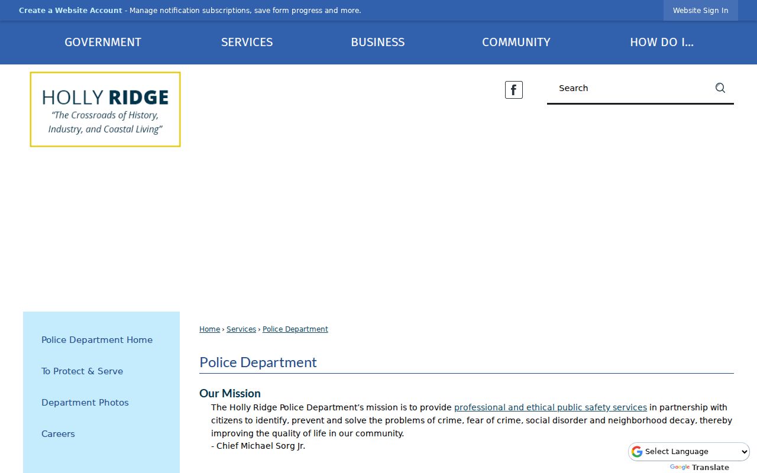Open the Select Language dropdown
The image size is (757, 473).
pyautogui.click(x=689, y=452)
